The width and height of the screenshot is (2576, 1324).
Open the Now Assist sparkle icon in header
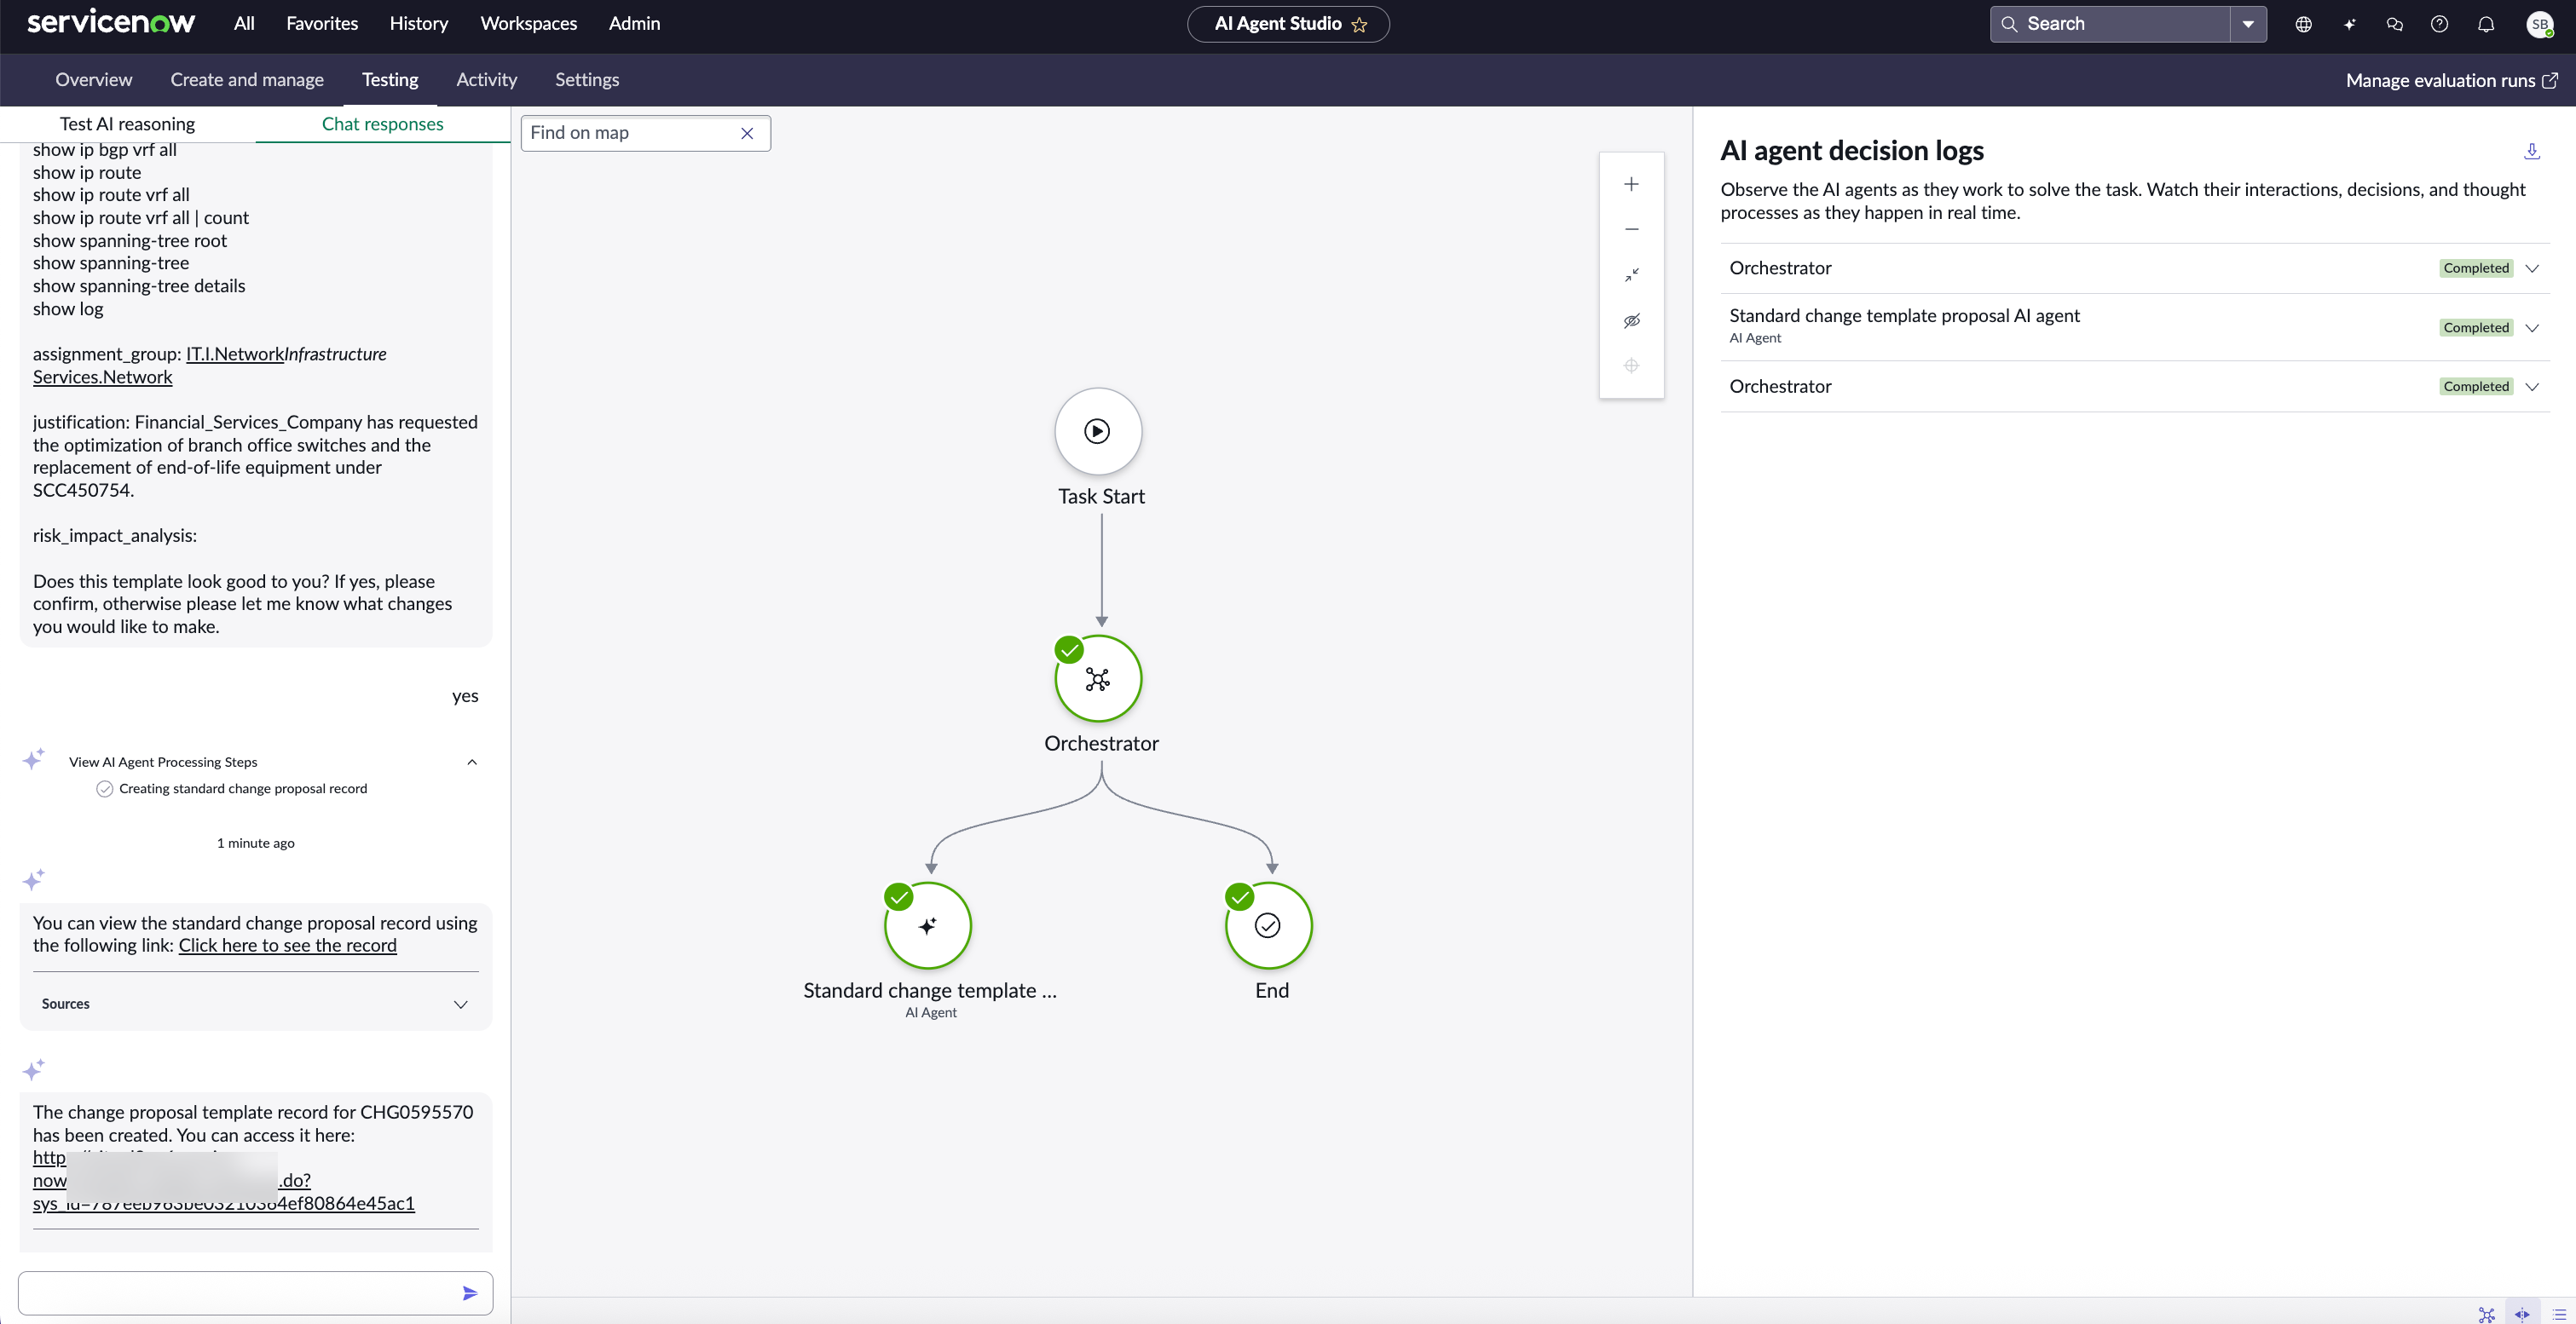click(2349, 24)
